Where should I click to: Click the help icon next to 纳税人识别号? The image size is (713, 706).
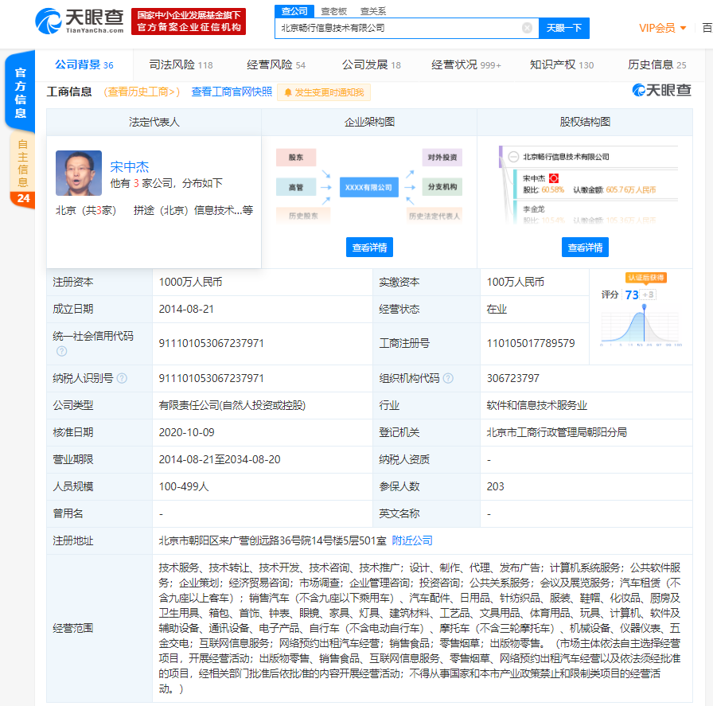[x=122, y=379]
